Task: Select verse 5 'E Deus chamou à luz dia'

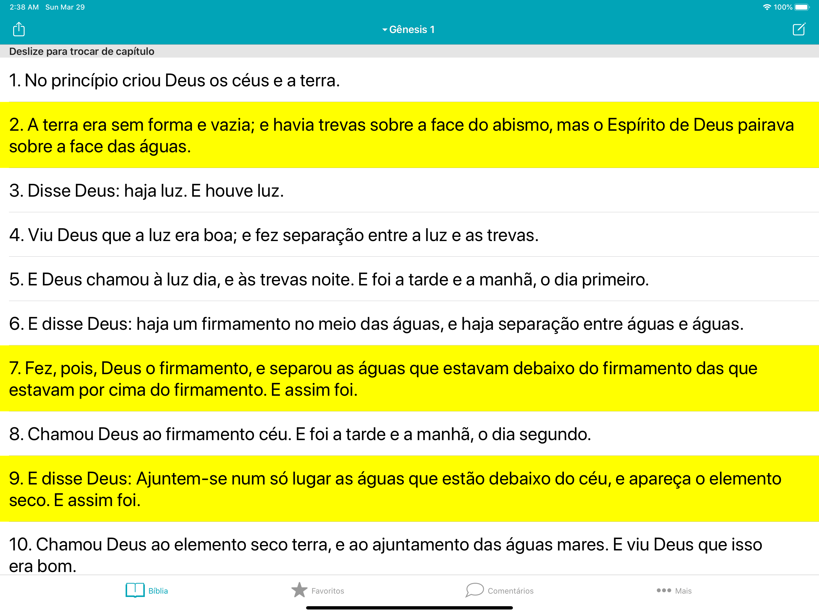Action: coord(409,279)
